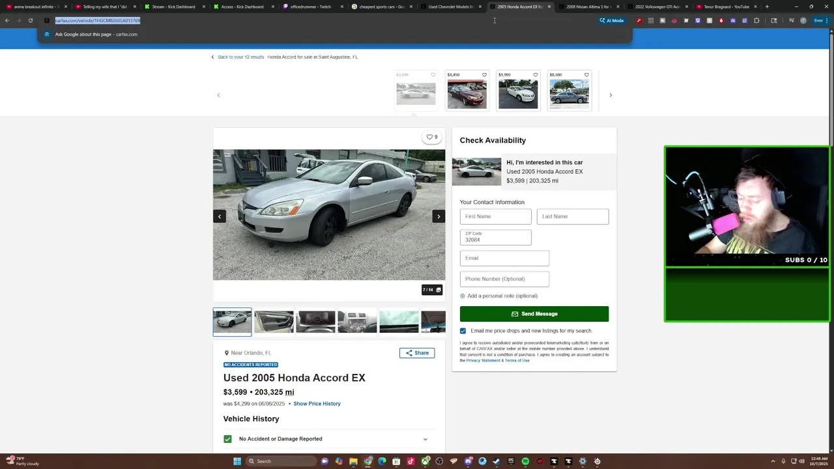Launch Microsoft Edge from the taskbar
This screenshot has height=469, width=834.
[382, 461]
